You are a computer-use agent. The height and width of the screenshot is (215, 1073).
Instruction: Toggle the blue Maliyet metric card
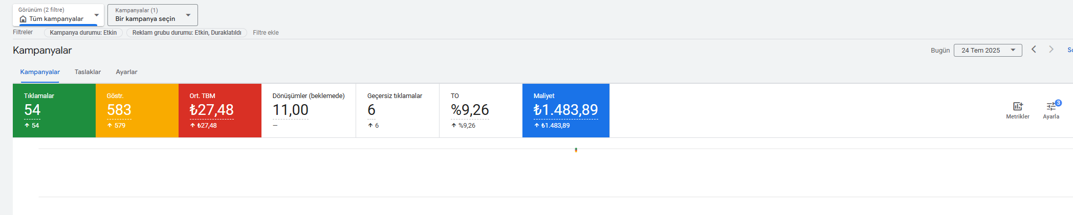566,111
